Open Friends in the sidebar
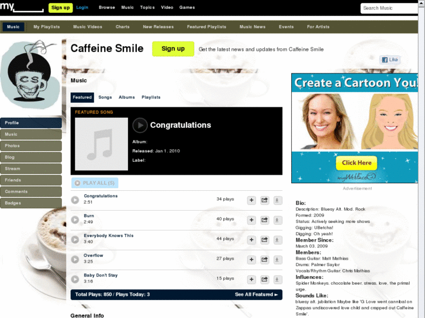Image resolution: width=425 pixels, height=318 pixels. pyautogui.click(x=31, y=180)
